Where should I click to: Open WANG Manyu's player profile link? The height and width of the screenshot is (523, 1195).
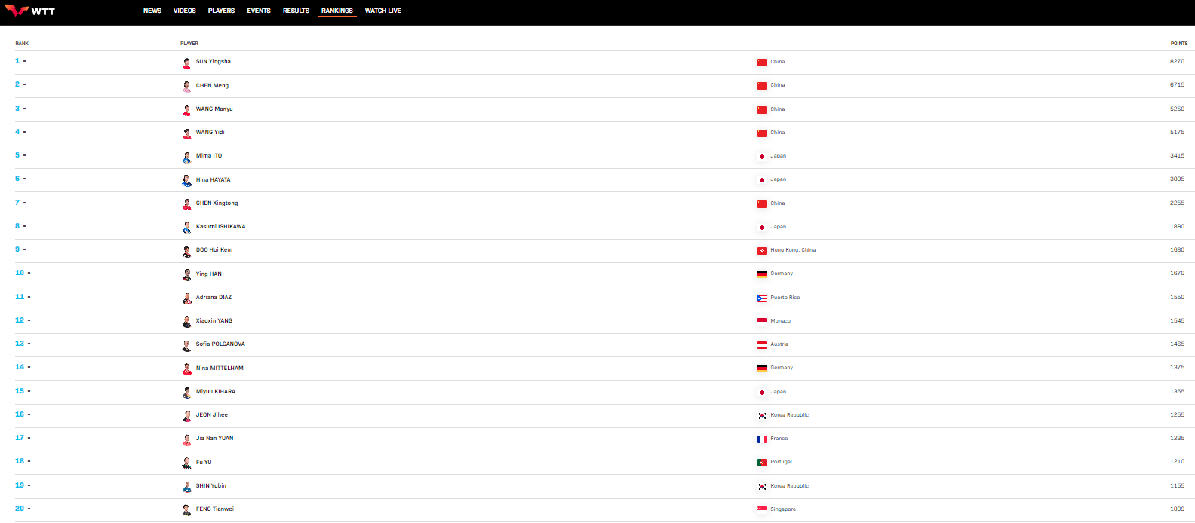pyautogui.click(x=214, y=109)
